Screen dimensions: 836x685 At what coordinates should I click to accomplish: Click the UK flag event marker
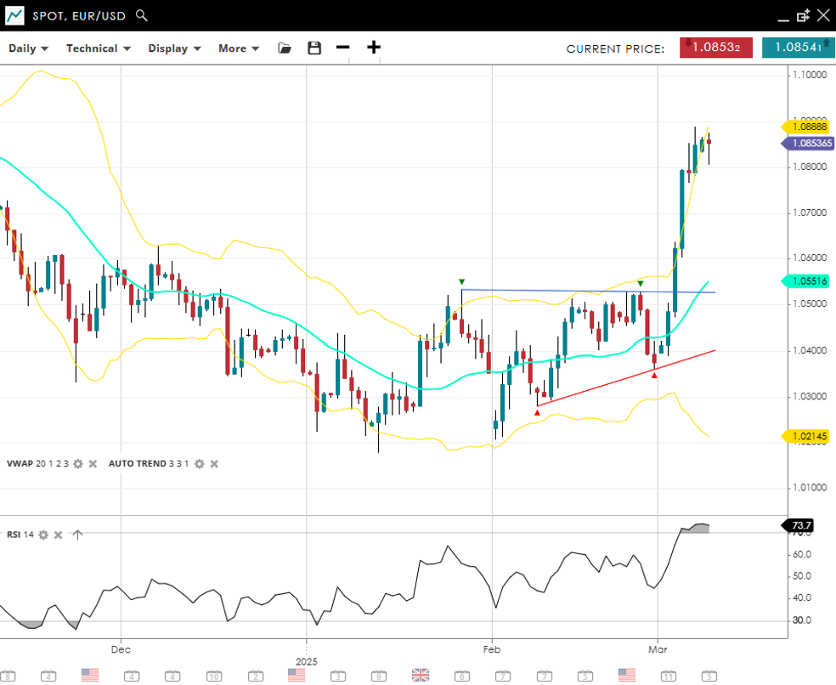pyautogui.click(x=420, y=675)
